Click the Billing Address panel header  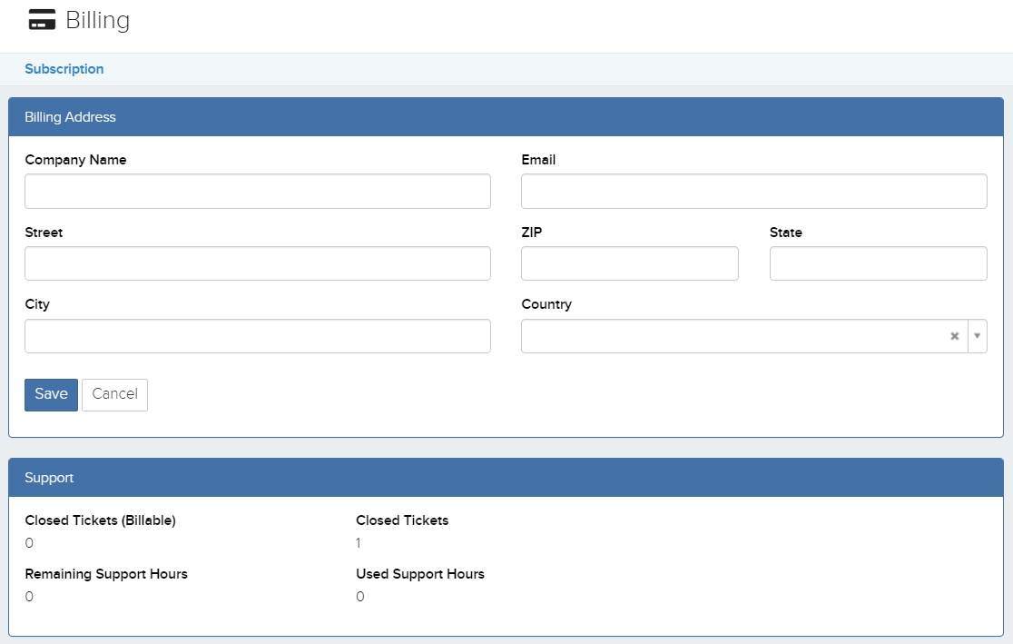506,117
